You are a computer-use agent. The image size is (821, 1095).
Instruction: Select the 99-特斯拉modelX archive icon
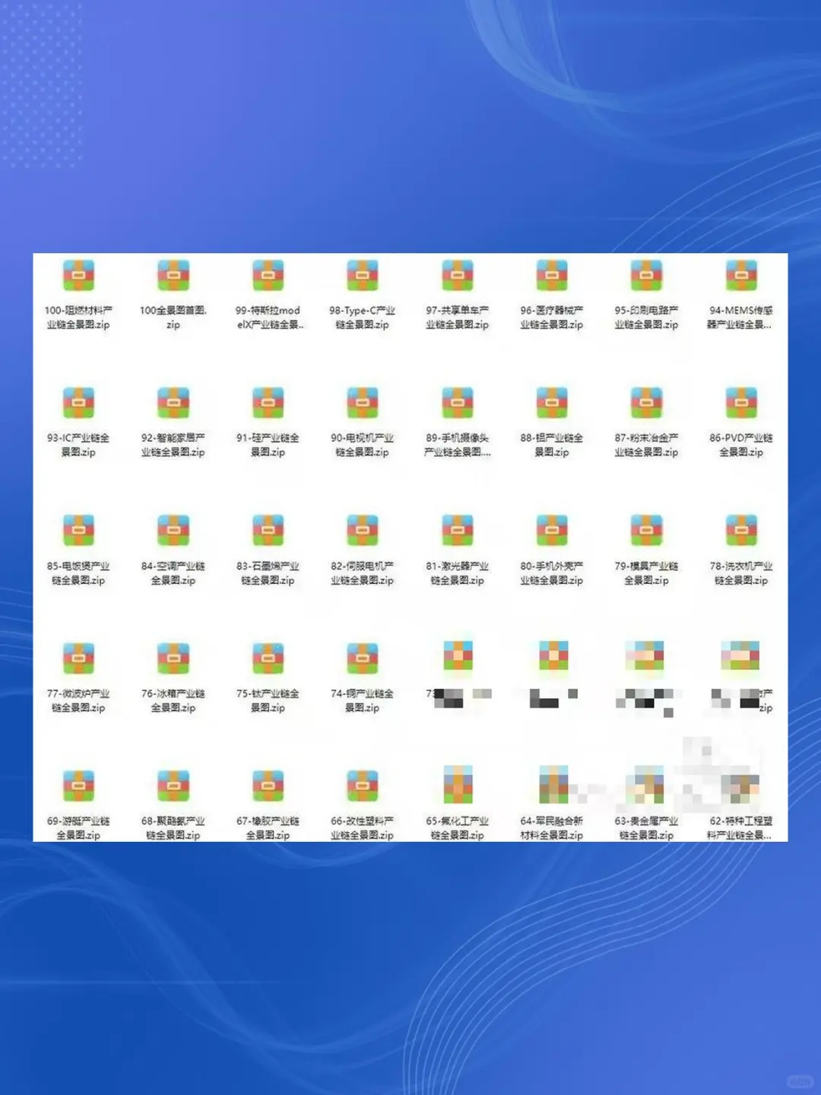coord(268,275)
